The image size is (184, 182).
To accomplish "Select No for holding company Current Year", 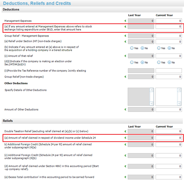I will pyautogui.click(x=169, y=48).
